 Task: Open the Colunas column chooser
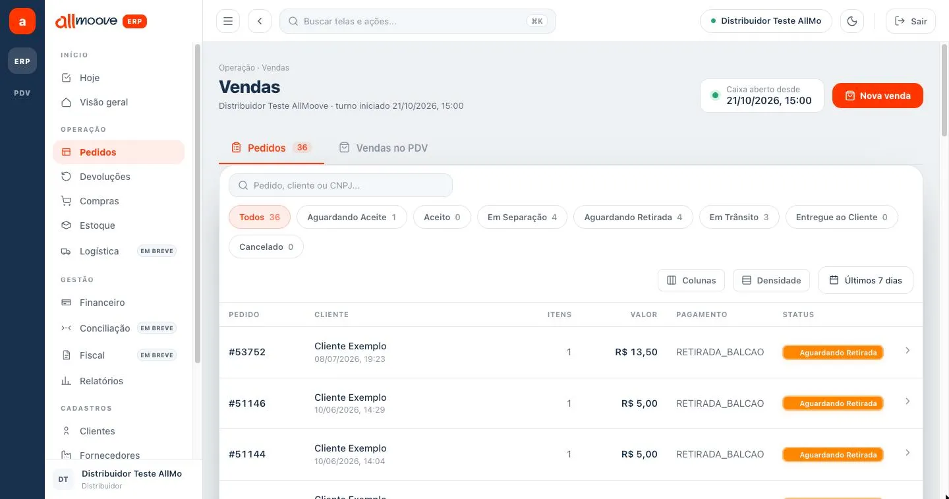coord(691,280)
